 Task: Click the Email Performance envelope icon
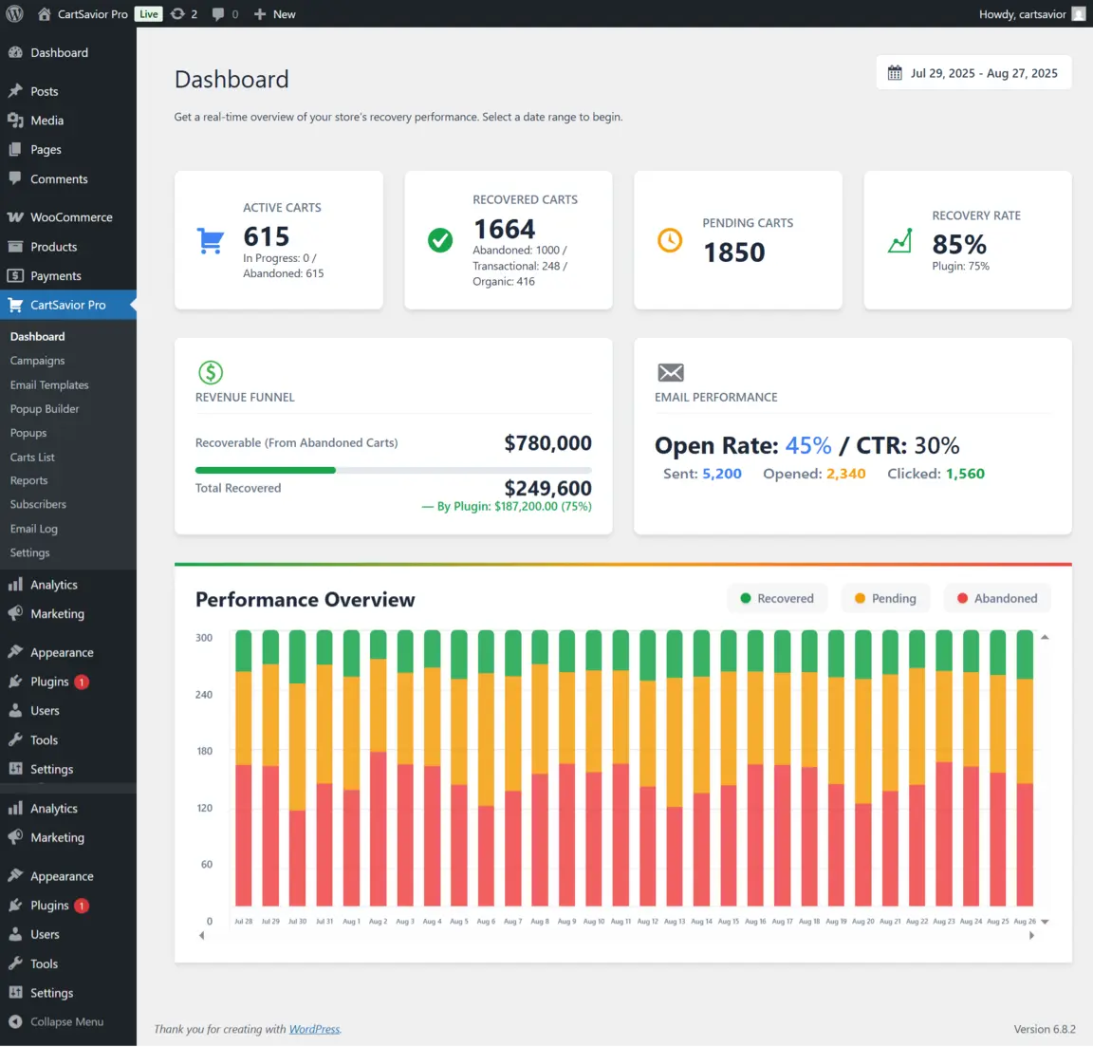[671, 372]
